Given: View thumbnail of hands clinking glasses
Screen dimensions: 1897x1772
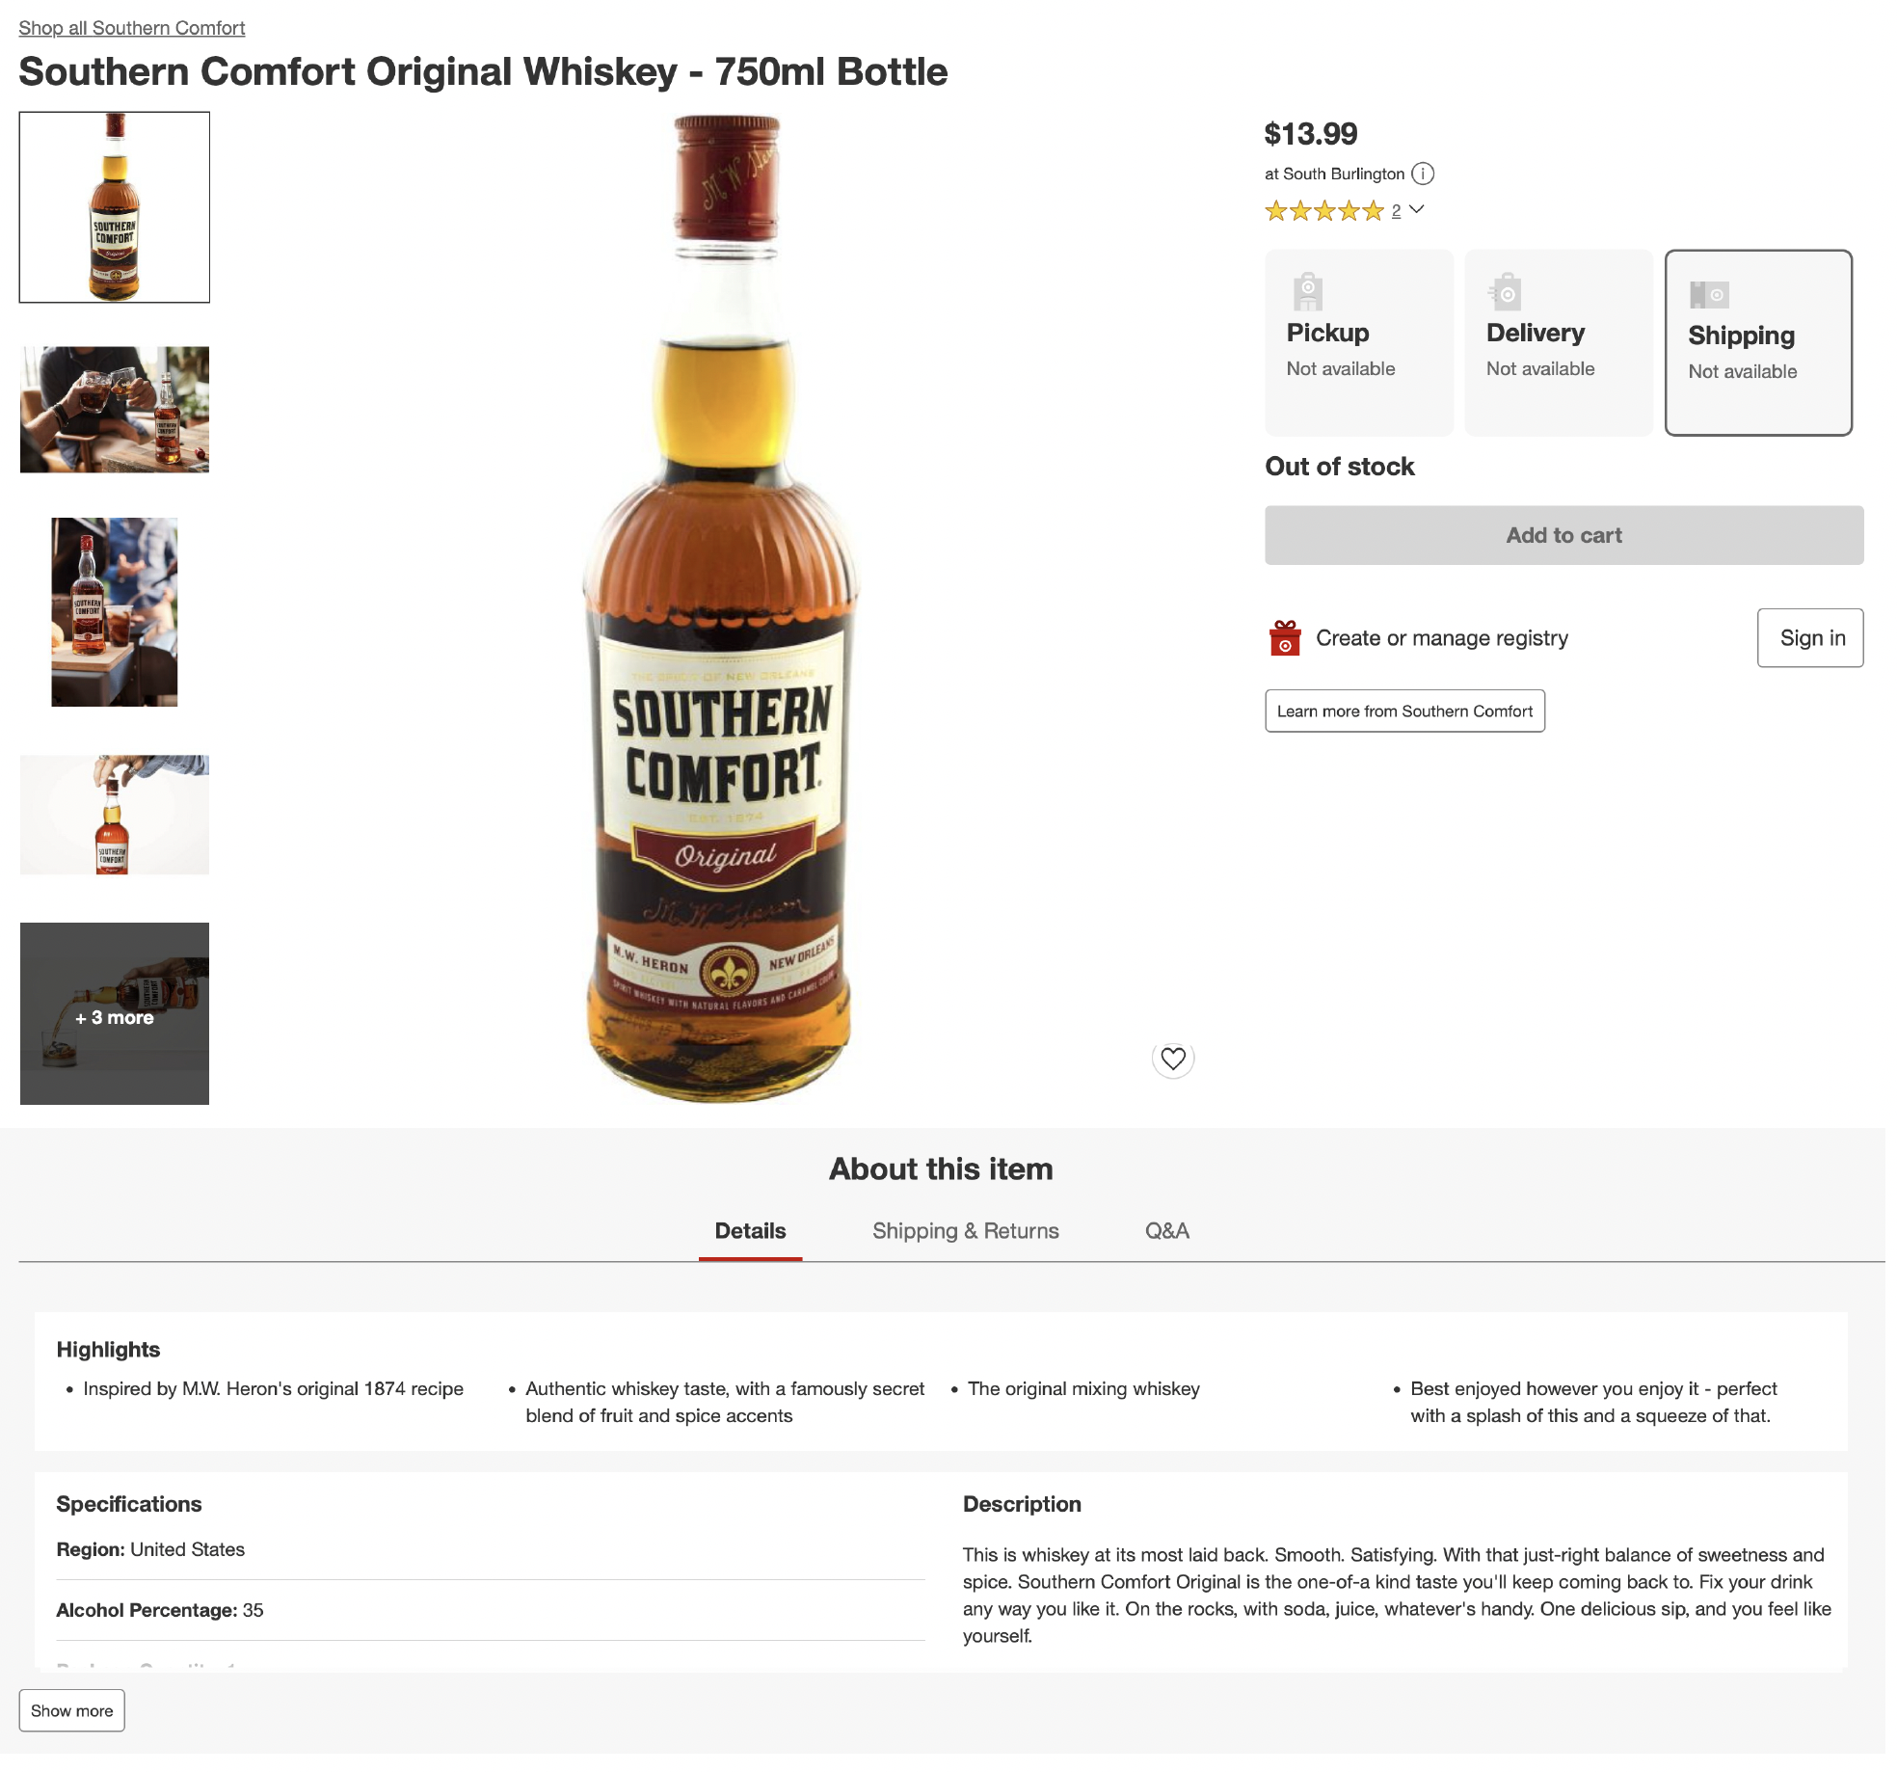Looking at the screenshot, I should [115, 410].
